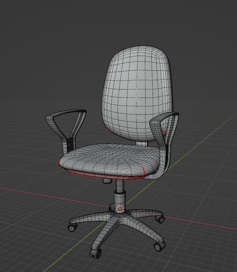The height and width of the screenshot is (272, 237).
Task: Click the 3D cursor at the chair base
Action: (120, 209)
